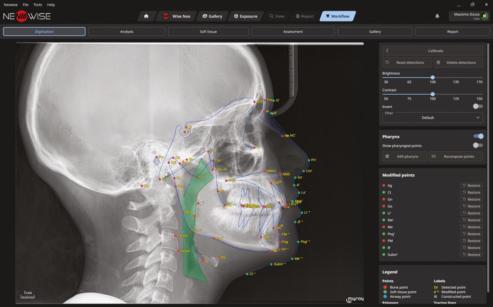Open the notifications bell
Screen dimensions: 493x307
click(437, 16)
